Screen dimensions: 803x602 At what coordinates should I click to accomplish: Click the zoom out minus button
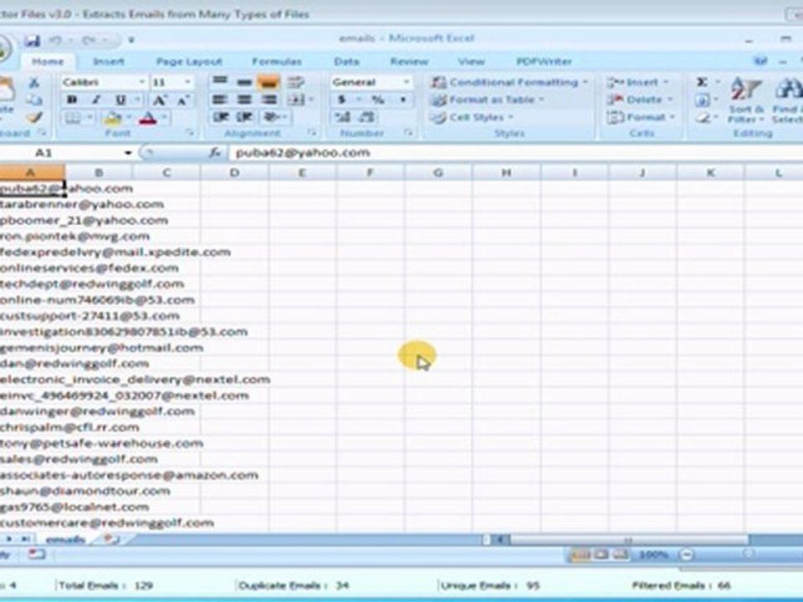pyautogui.click(x=687, y=554)
